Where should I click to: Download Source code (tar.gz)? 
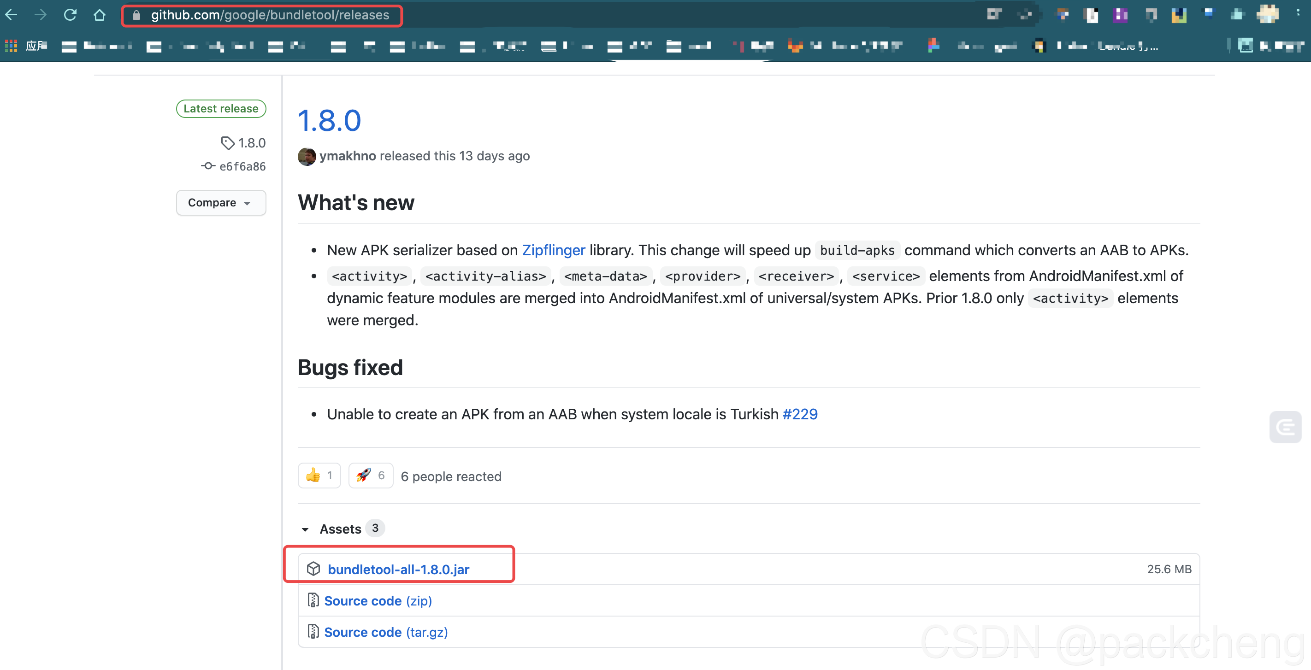point(385,632)
